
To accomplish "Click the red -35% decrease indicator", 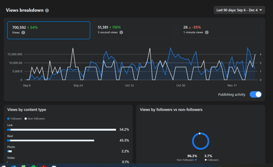I will click(195, 27).
